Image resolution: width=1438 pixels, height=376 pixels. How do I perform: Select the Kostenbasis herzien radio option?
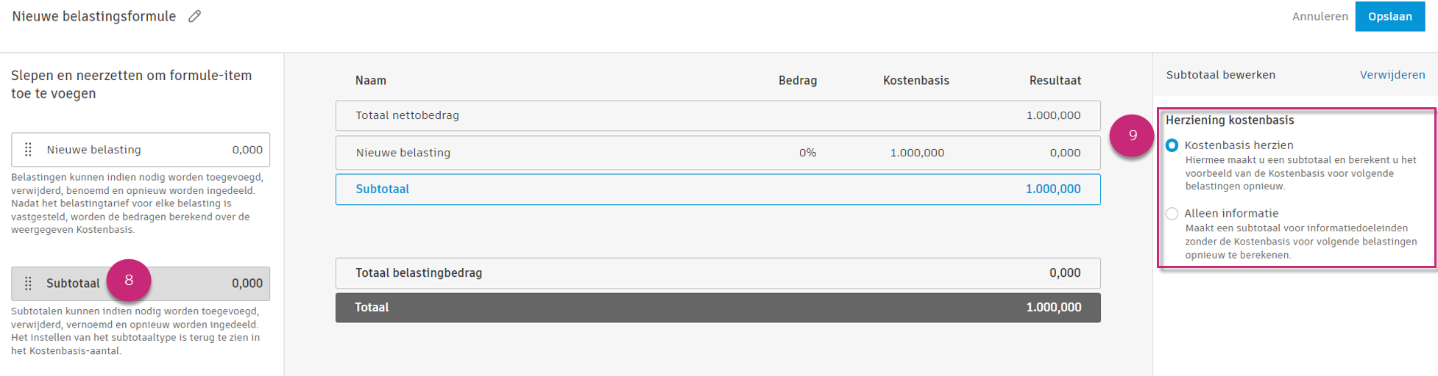point(1172,145)
